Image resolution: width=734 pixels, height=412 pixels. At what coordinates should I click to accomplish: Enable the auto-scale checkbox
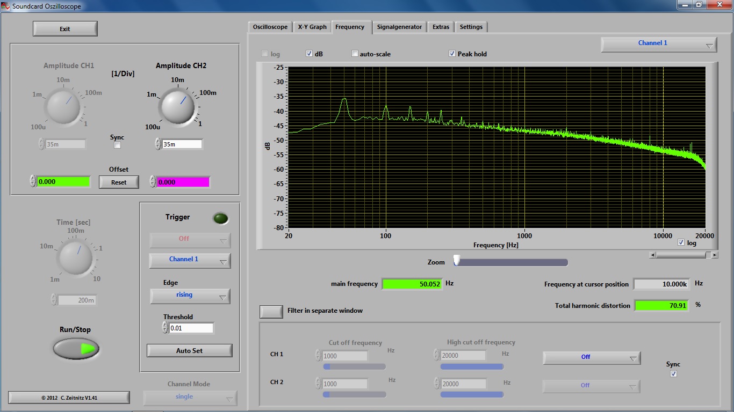coord(355,54)
